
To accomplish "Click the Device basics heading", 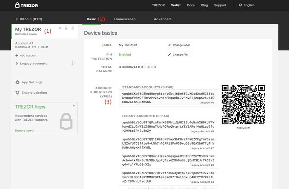I will pos(101,33).
